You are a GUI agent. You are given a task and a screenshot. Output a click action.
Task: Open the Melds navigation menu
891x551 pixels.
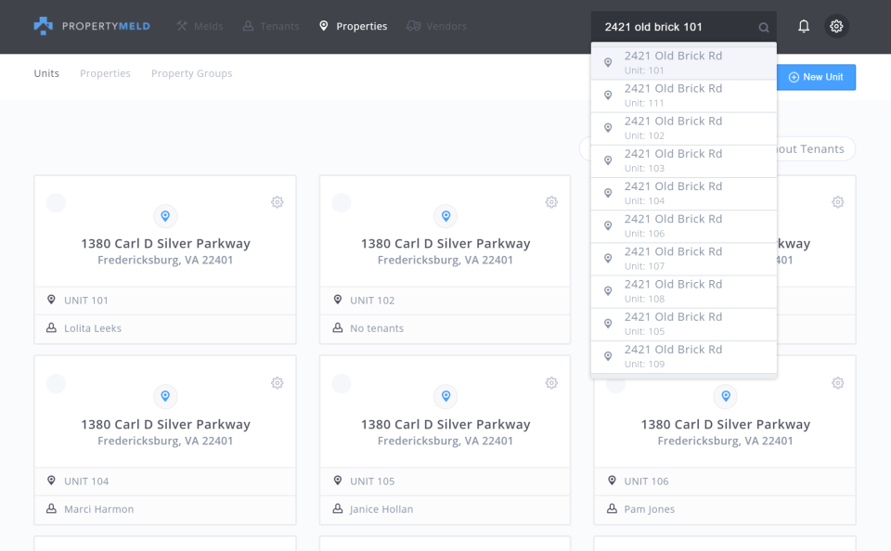click(200, 27)
